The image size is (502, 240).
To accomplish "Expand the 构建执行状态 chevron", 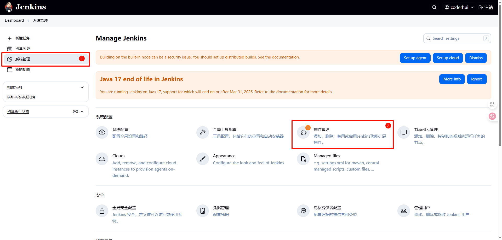I will (x=82, y=112).
